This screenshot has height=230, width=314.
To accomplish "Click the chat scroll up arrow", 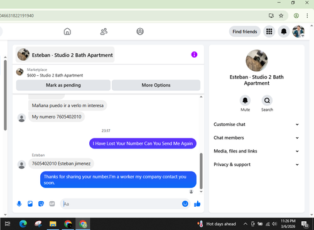I will (x=201, y=97).
